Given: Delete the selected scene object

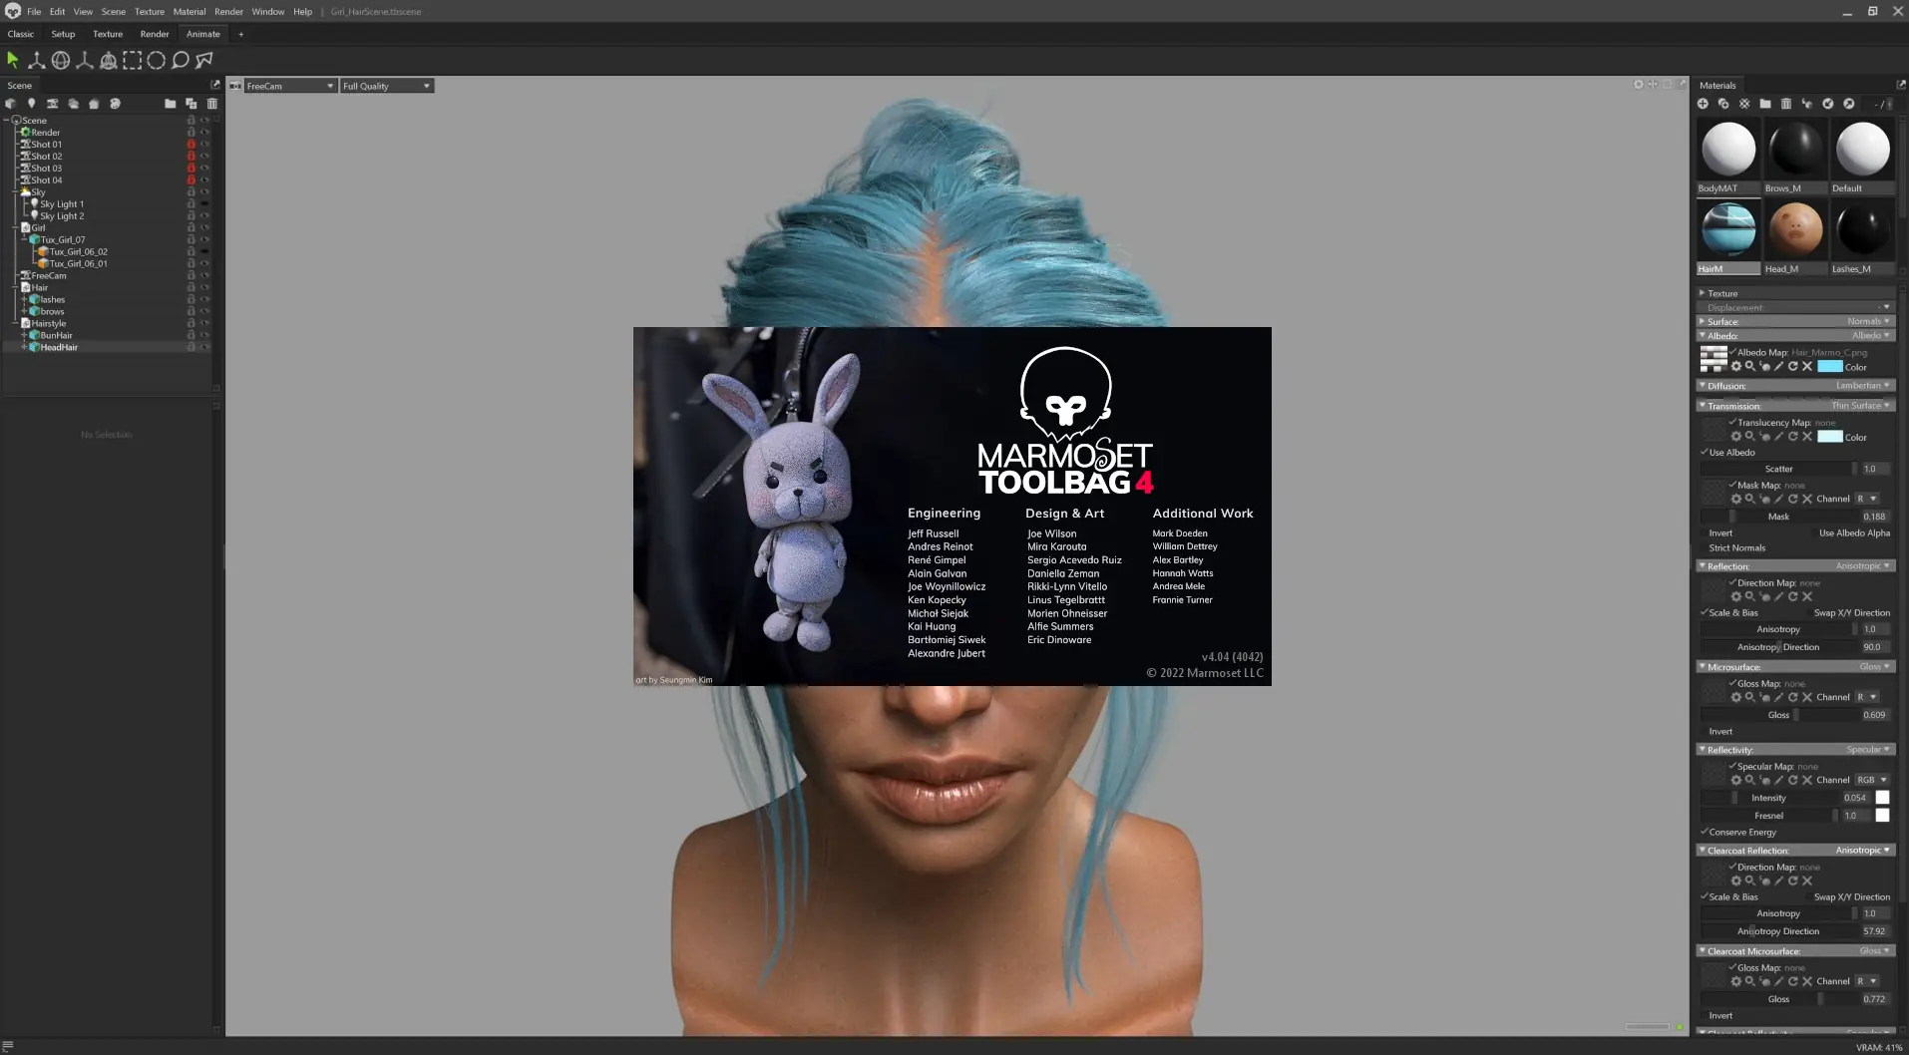Looking at the screenshot, I should point(212,103).
